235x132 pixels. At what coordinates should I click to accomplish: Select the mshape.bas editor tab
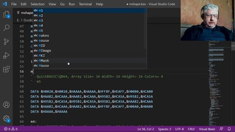[25, 13]
